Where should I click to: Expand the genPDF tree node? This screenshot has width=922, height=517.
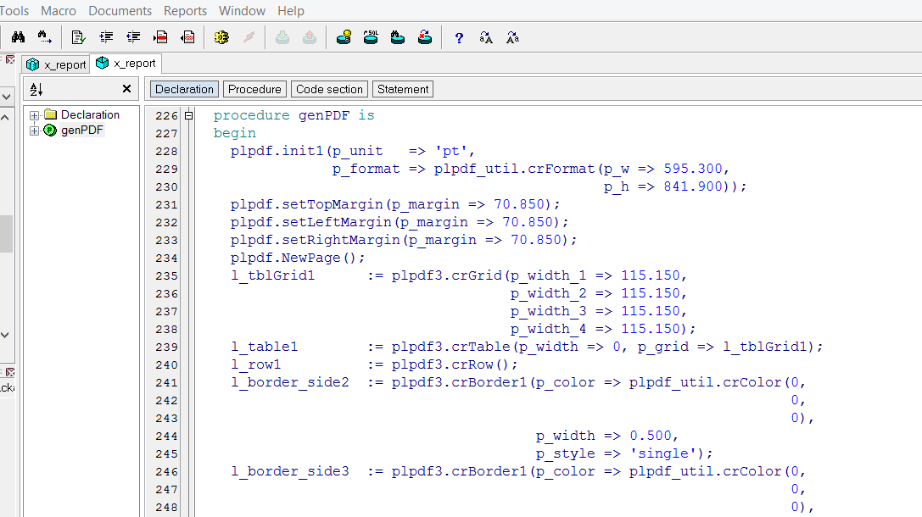pos(35,131)
